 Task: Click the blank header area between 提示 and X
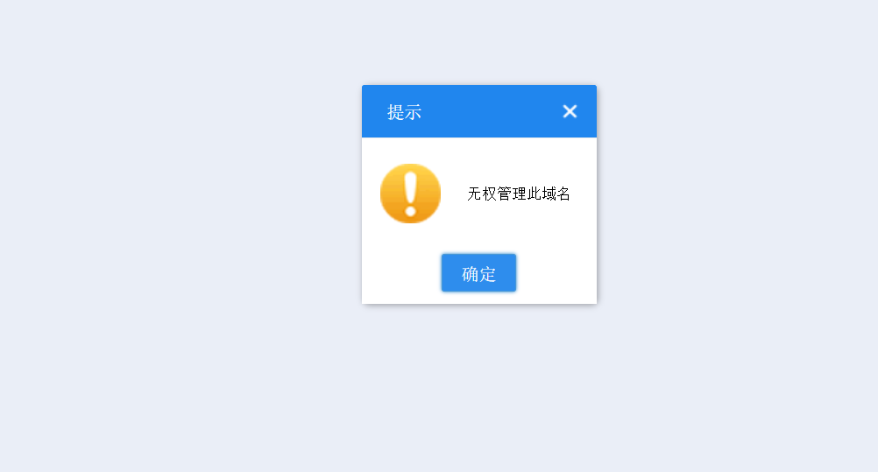[492, 111]
